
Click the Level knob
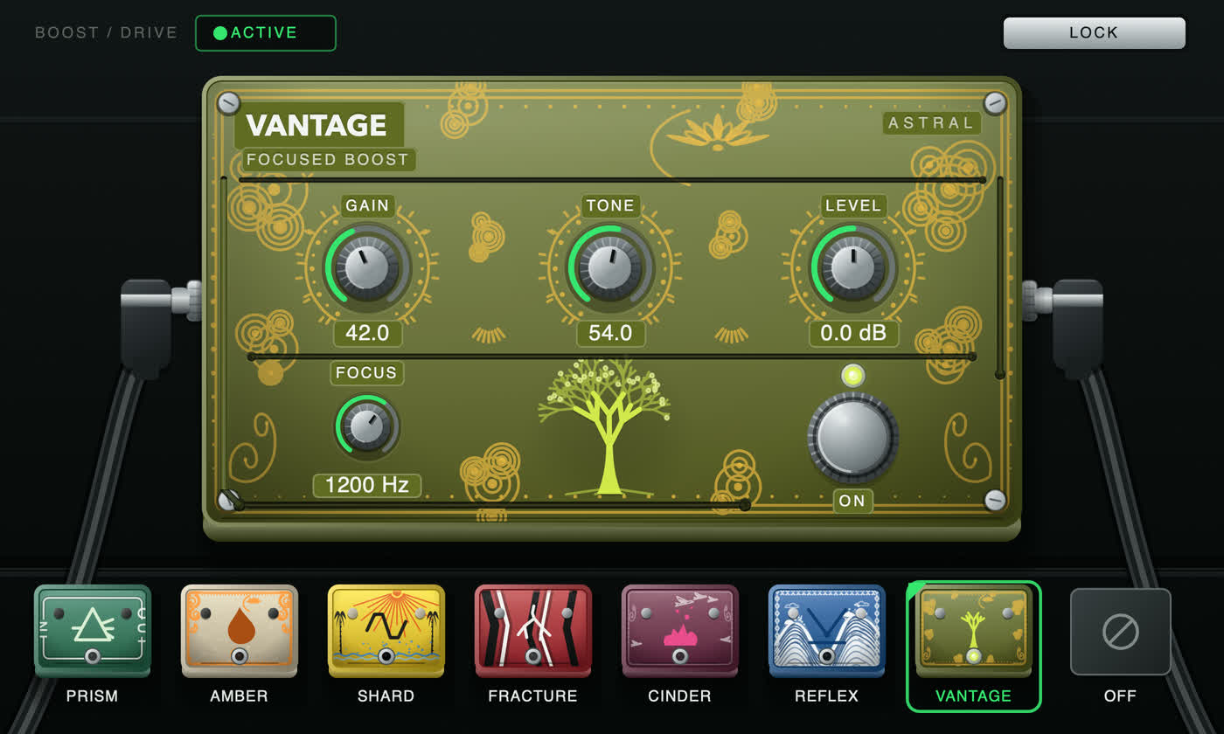tap(853, 267)
